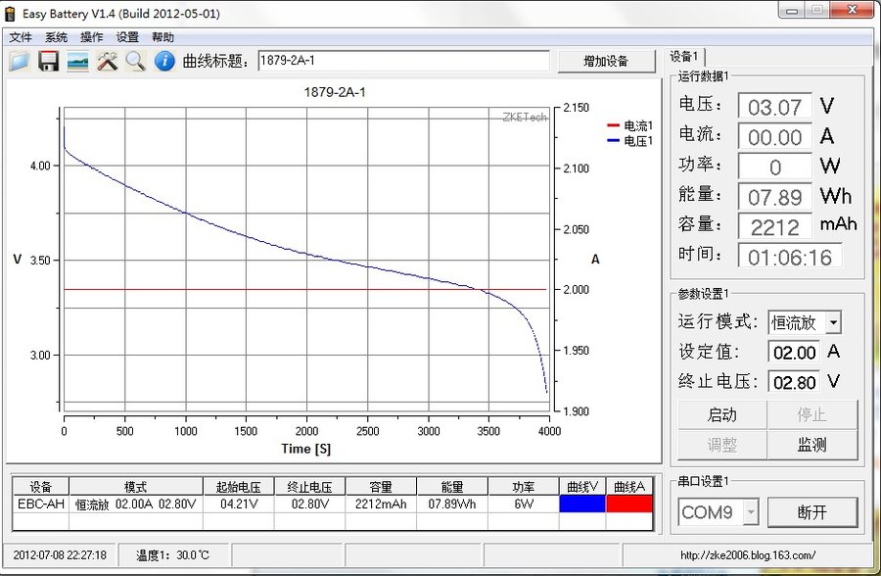Click the 能量 column header
Viewport: 881px width, 576px height.
(452, 487)
